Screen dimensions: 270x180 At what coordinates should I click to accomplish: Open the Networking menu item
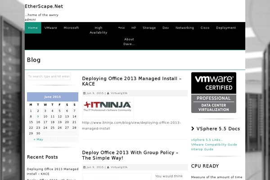click(184, 28)
